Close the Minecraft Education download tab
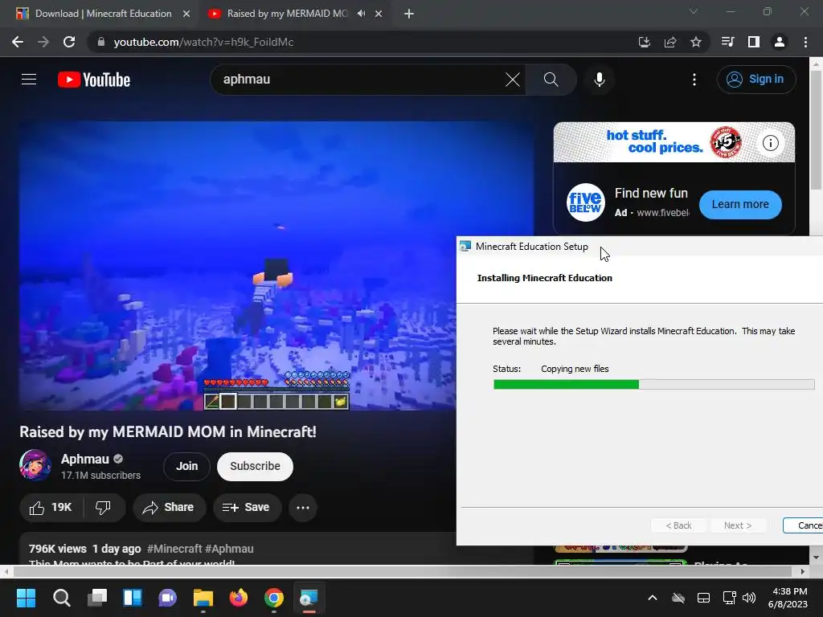Image resolution: width=823 pixels, height=617 pixels. pyautogui.click(x=186, y=14)
